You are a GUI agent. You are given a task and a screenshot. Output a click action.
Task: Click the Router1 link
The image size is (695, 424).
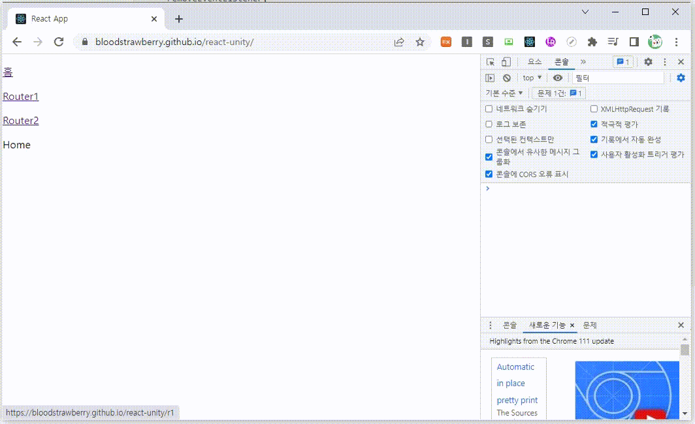(x=21, y=97)
